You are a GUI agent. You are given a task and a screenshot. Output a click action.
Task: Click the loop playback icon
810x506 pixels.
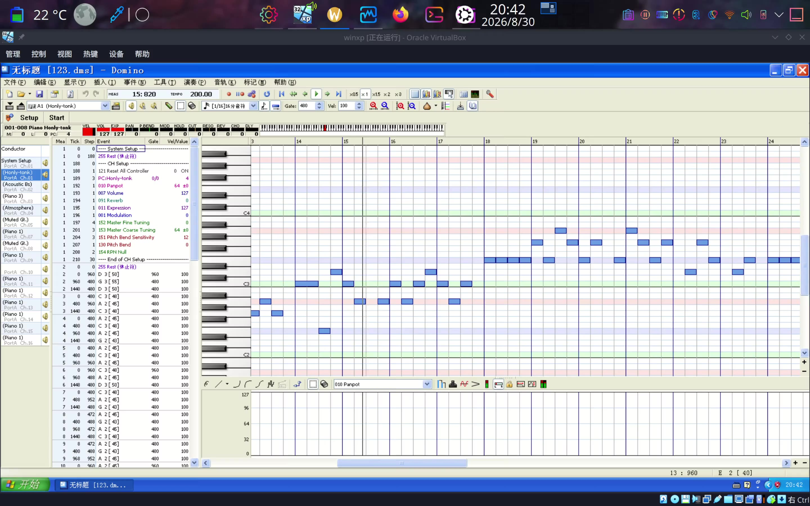(266, 94)
